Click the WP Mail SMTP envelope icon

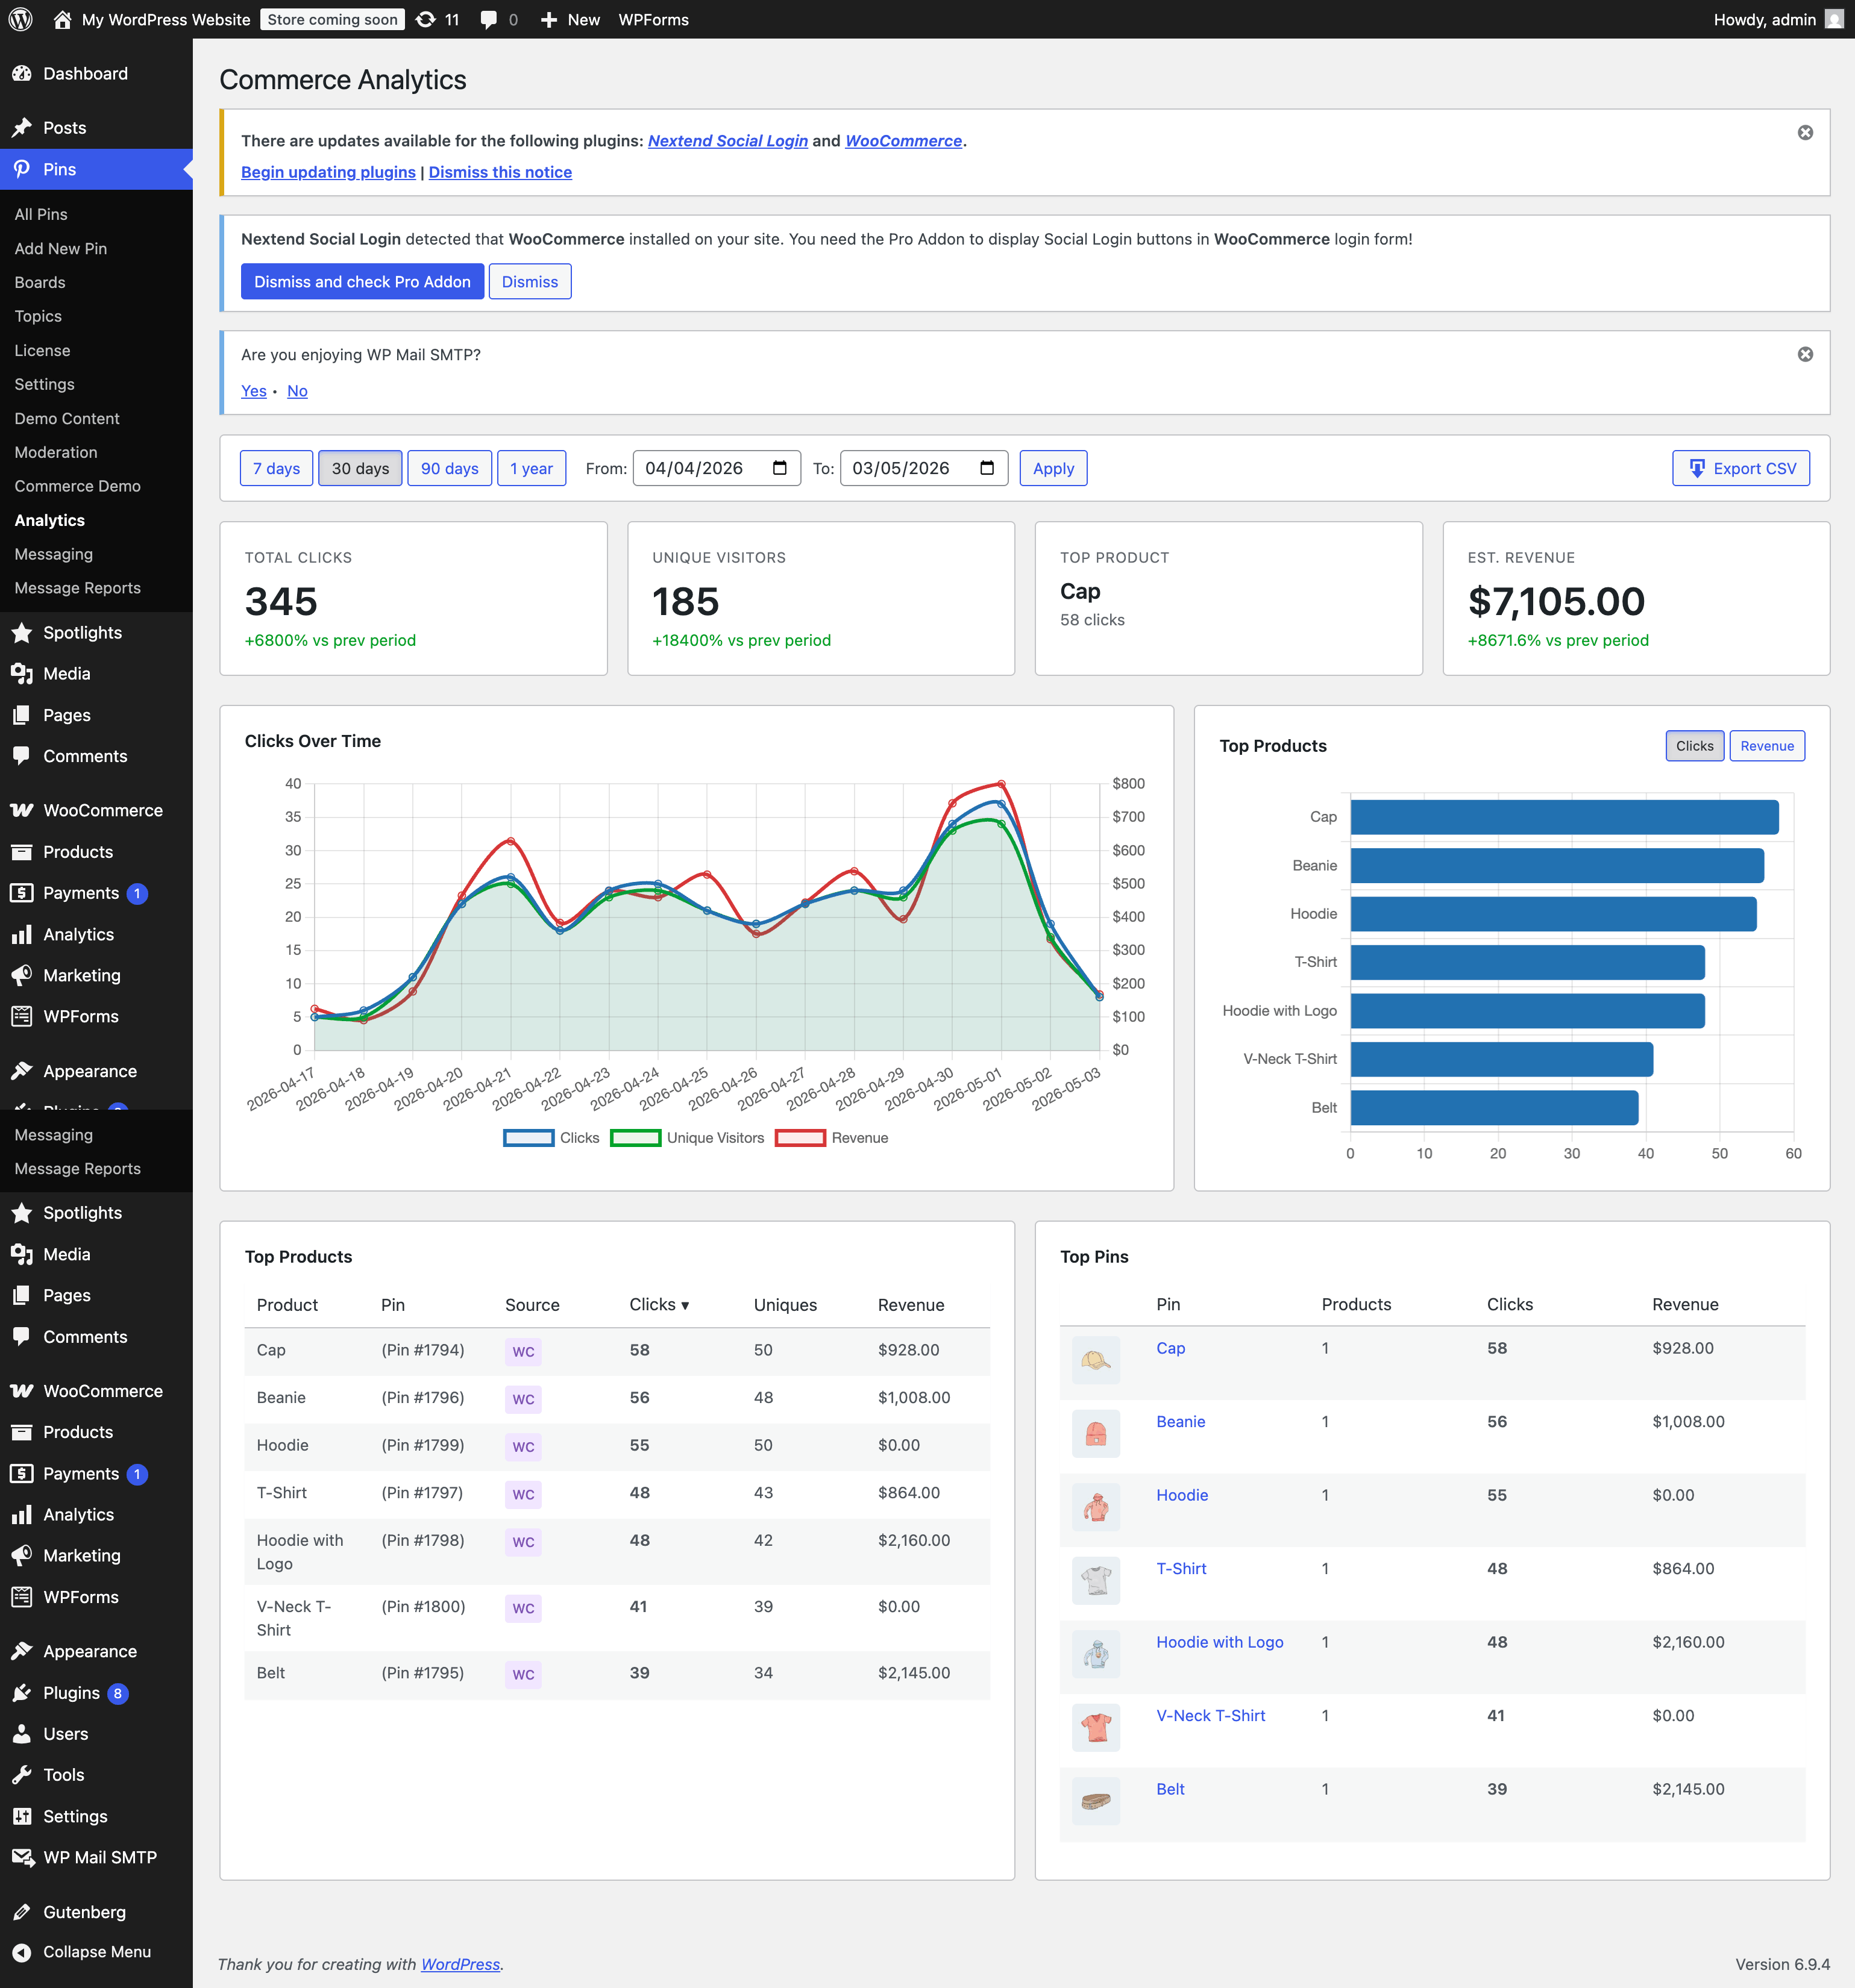22,1857
